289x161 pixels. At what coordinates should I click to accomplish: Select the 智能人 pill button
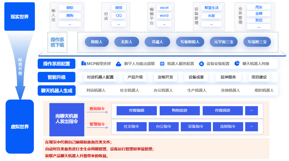click(x=97, y=42)
